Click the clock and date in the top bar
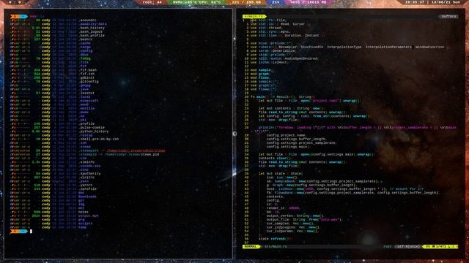 (x=433, y=2)
